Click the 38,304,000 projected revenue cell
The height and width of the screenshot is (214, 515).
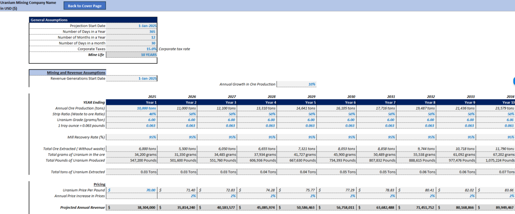pos(131,207)
